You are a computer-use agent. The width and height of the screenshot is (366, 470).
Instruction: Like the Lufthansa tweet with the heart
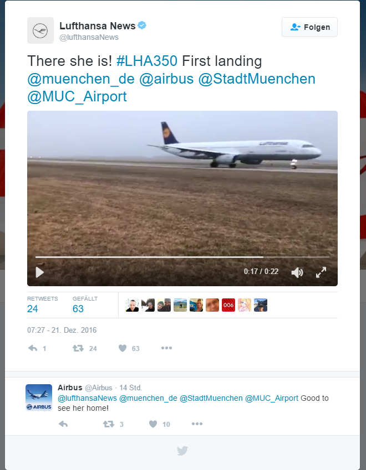(x=123, y=348)
